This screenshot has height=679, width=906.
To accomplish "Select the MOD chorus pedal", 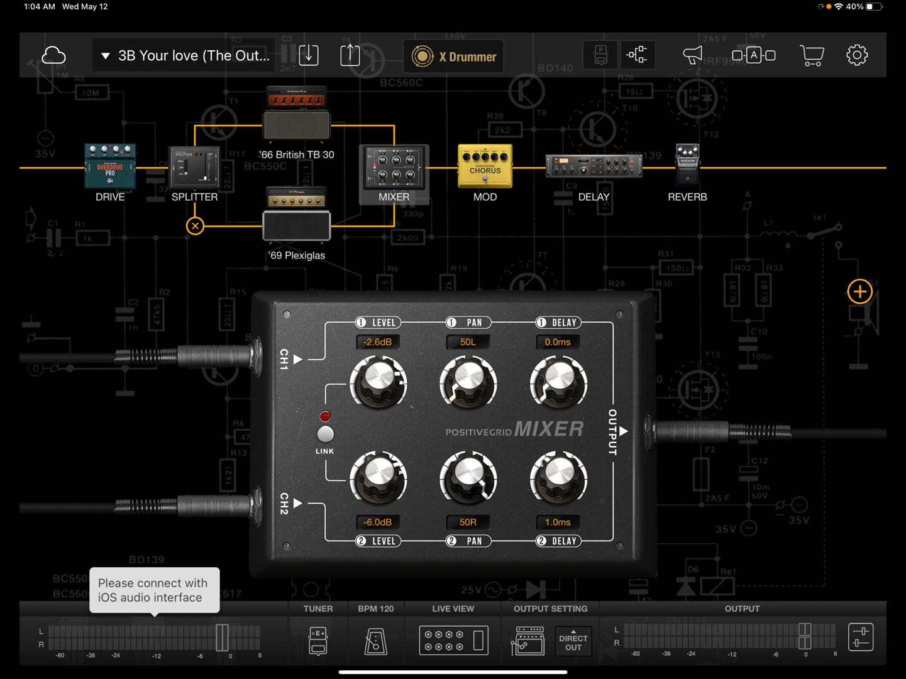I will [x=485, y=166].
